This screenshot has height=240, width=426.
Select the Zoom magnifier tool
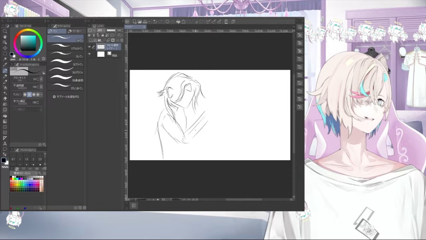tap(5, 31)
